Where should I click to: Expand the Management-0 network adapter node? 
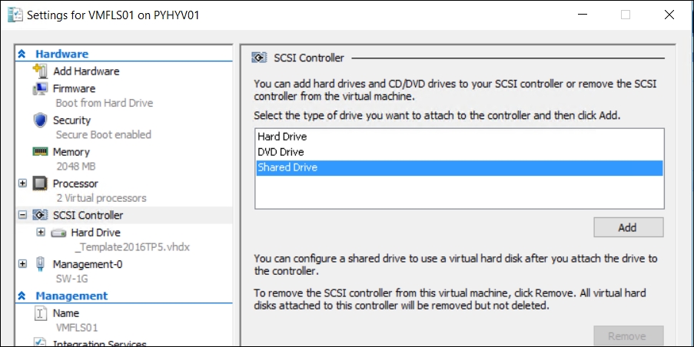(22, 264)
